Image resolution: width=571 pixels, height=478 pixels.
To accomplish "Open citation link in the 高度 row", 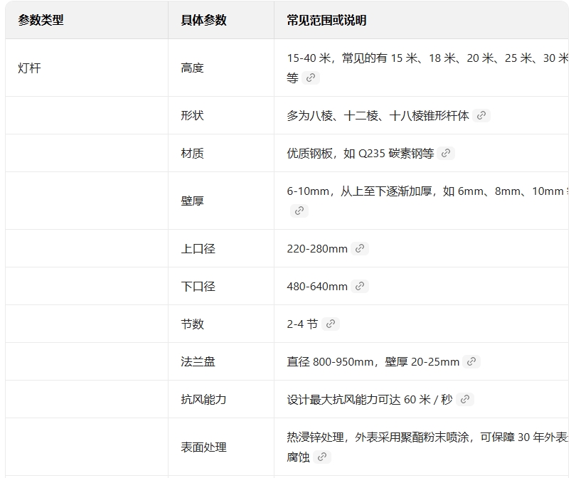I will (x=311, y=78).
